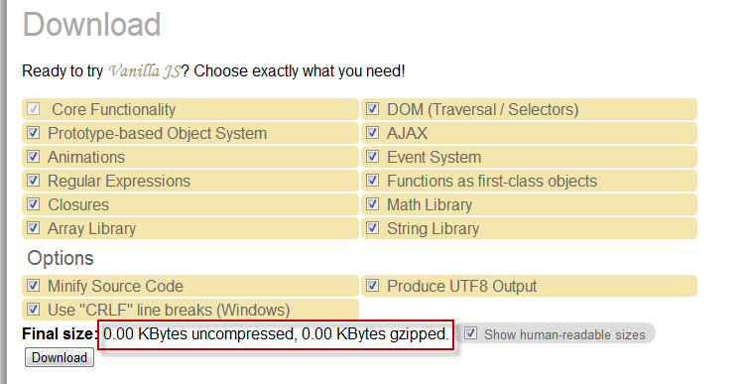Click the Options section heading
The width and height of the screenshot is (746, 384).
(x=61, y=258)
